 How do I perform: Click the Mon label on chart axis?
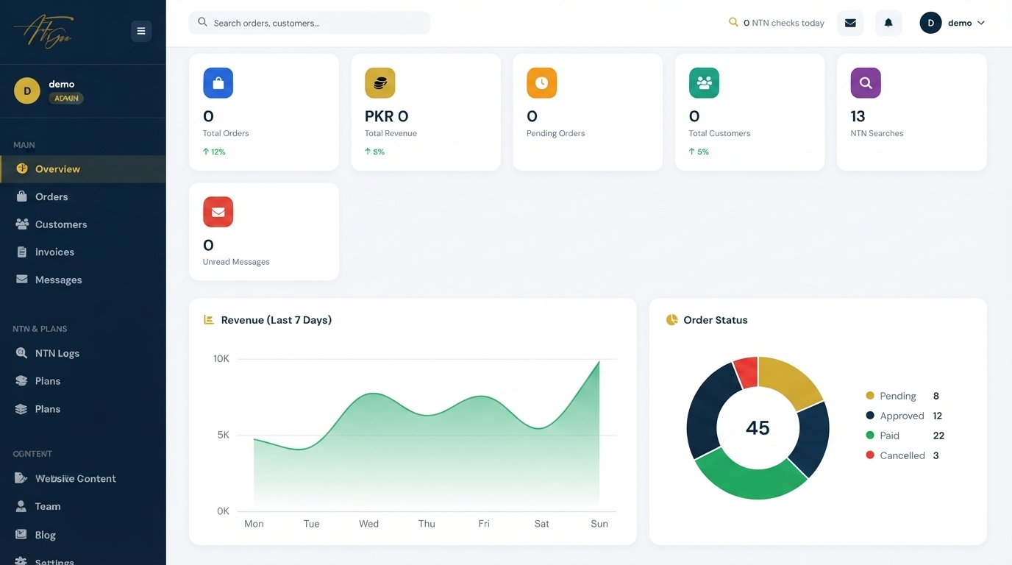254,524
